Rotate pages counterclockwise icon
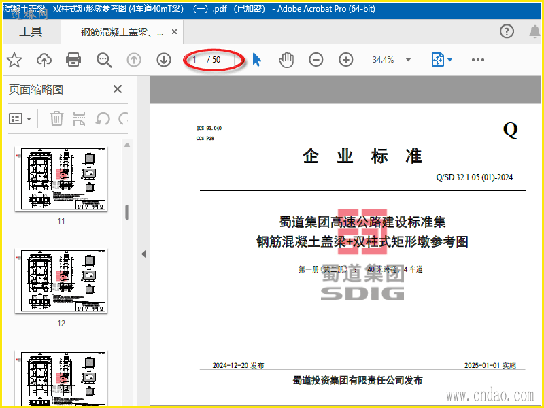 coord(103,119)
